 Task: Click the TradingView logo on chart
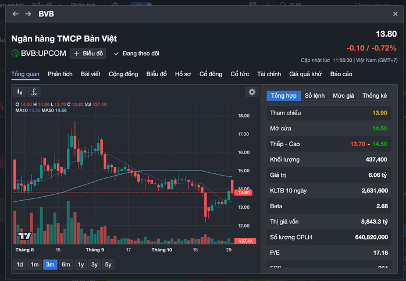tap(24, 236)
